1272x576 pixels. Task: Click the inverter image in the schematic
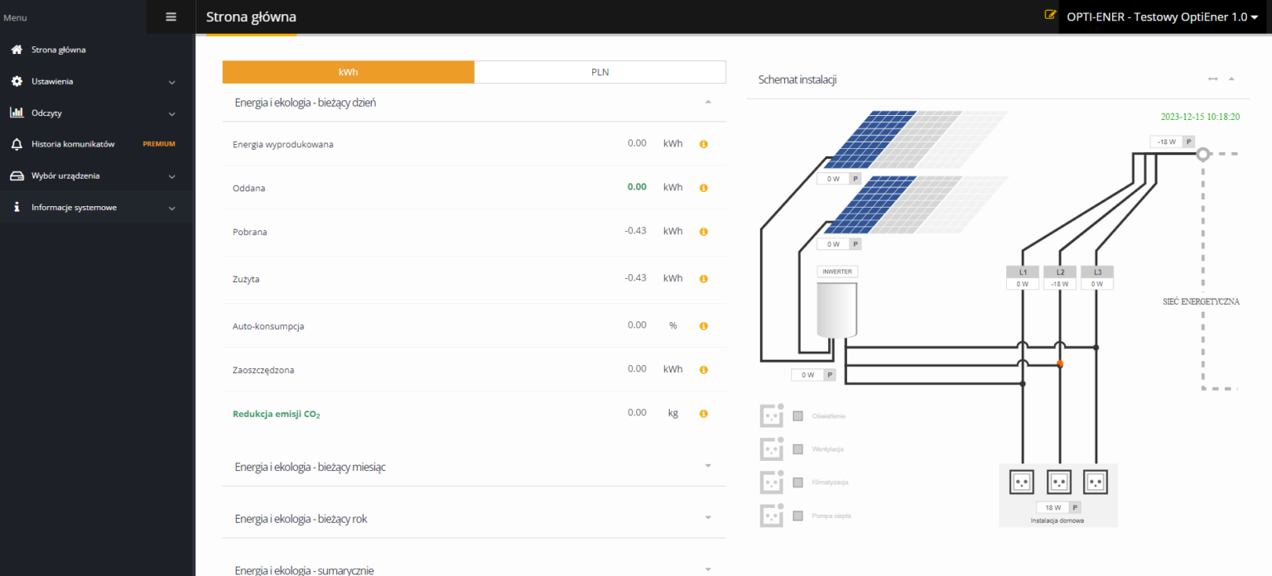(836, 310)
